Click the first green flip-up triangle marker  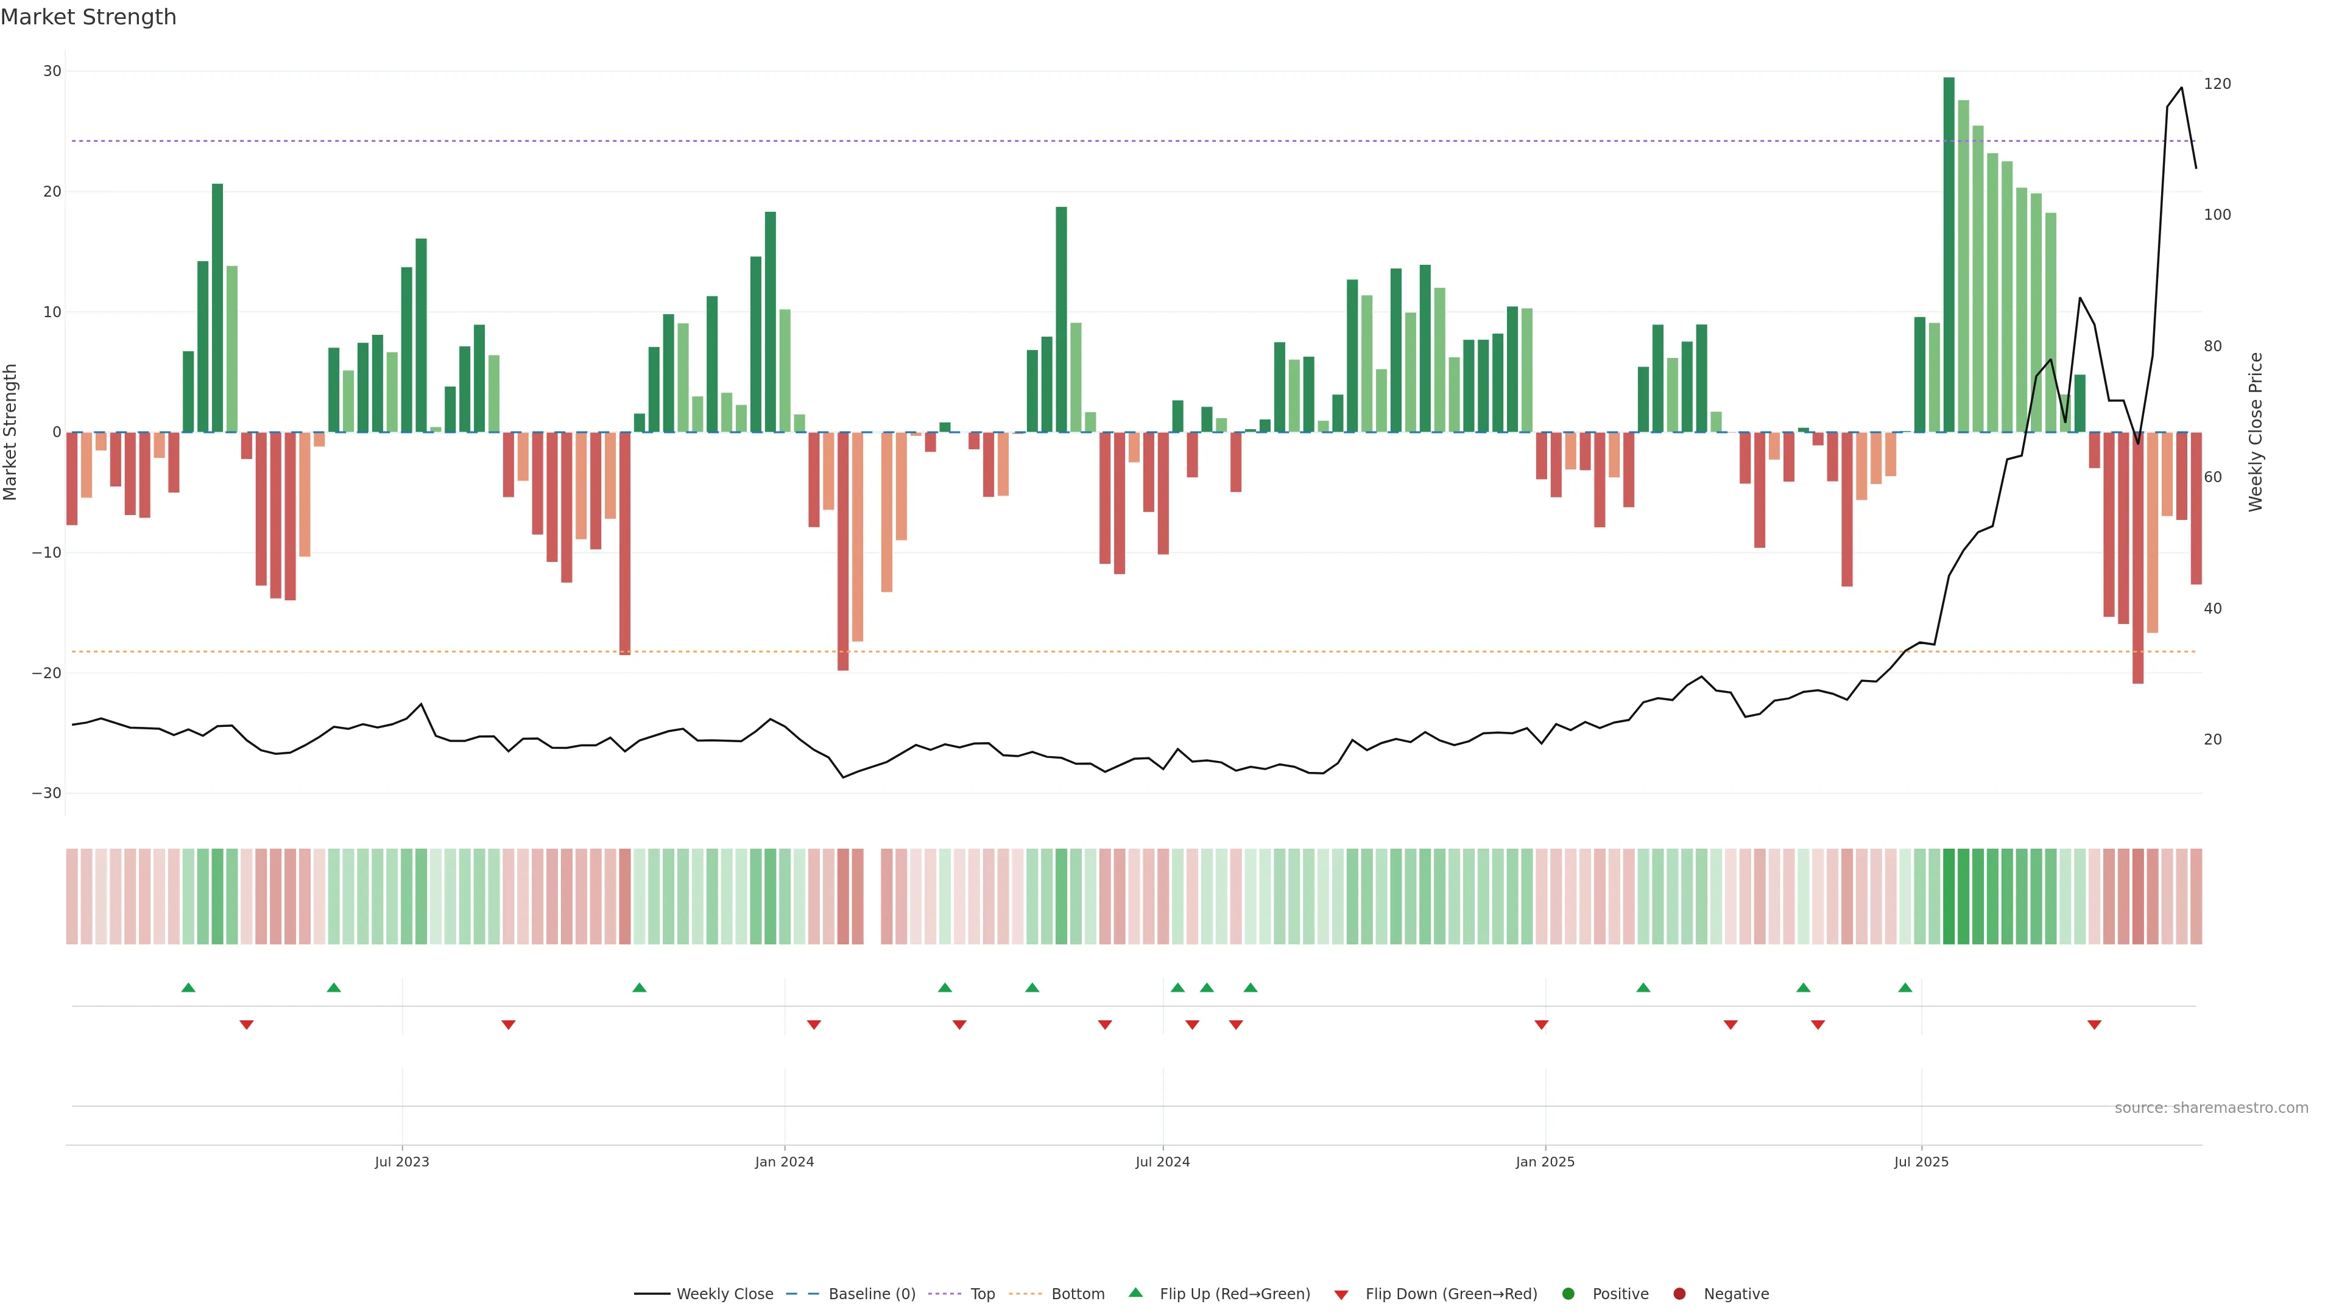point(188,987)
